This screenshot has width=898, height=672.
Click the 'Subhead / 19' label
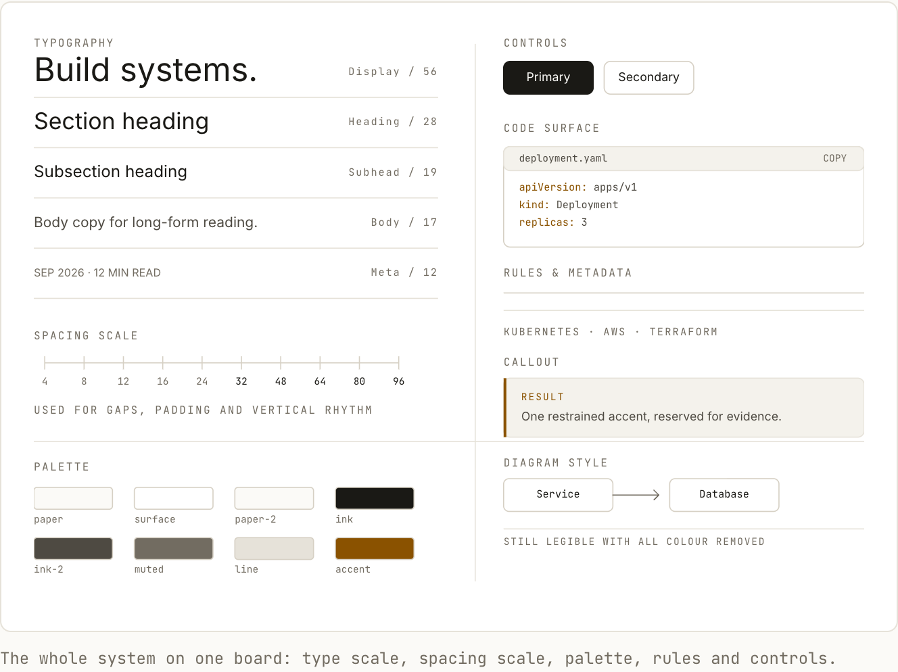point(393,172)
